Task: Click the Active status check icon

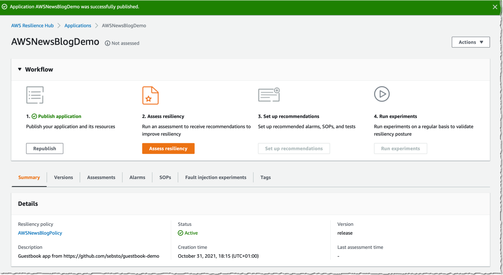Action: 180,233
